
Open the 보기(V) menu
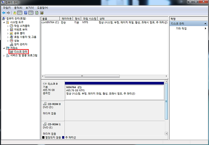point(30,8)
